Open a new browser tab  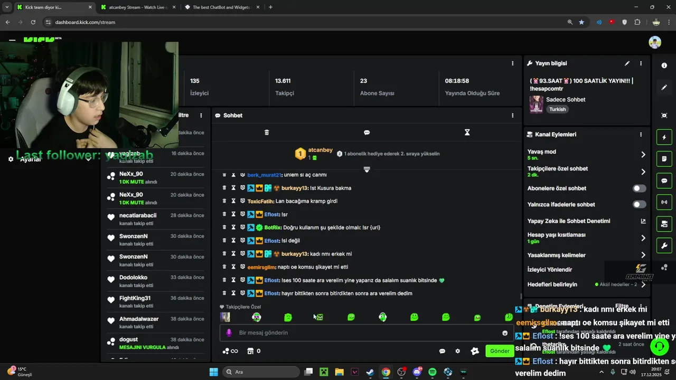click(270, 7)
